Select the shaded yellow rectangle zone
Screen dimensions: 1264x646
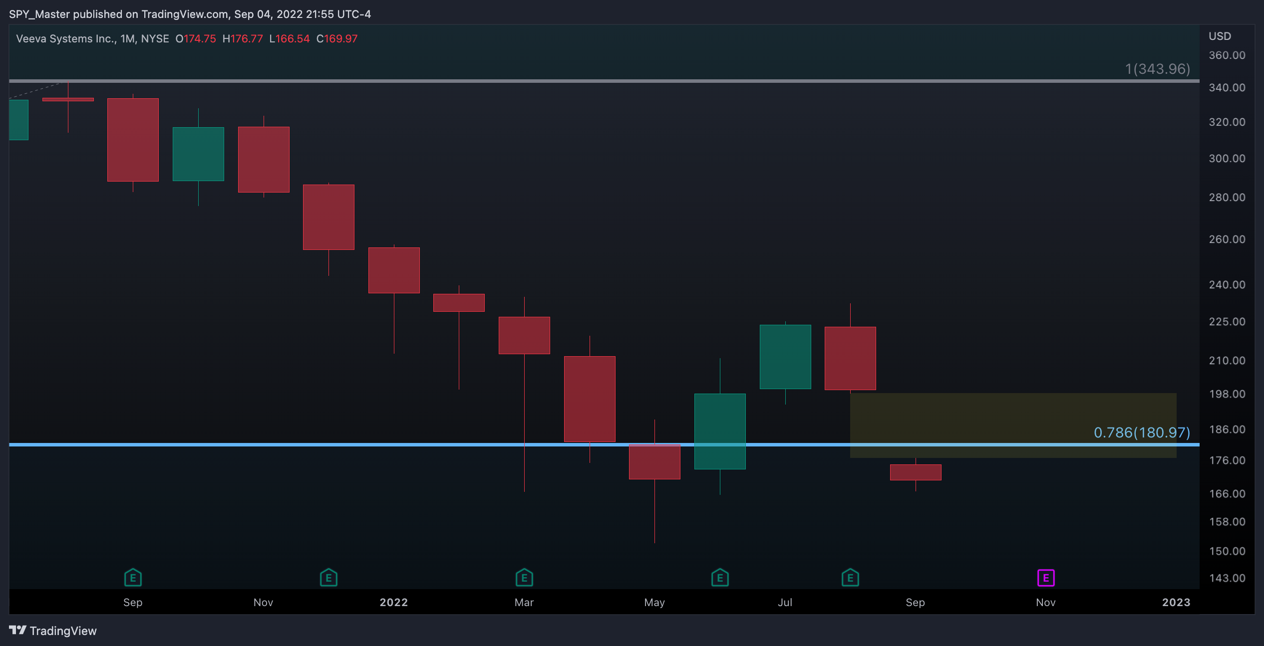(x=1013, y=425)
